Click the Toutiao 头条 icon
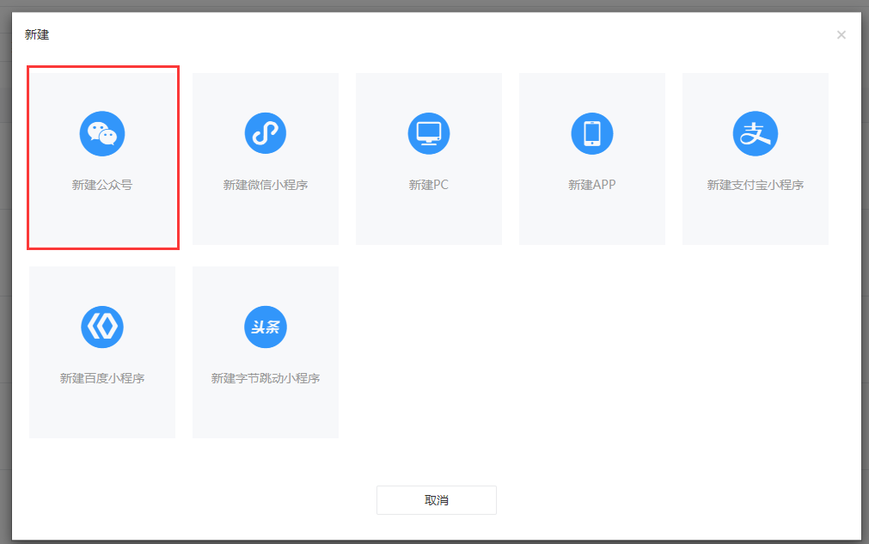This screenshot has height=544, width=869. click(266, 327)
